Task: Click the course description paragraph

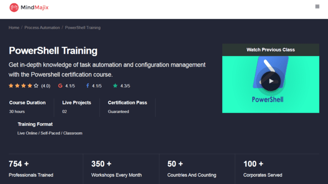Action: pyautogui.click(x=107, y=70)
